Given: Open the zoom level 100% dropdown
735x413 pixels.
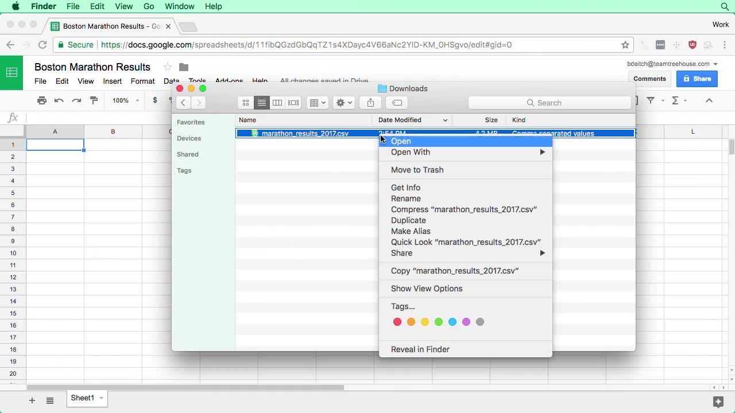Looking at the screenshot, I should click(124, 100).
